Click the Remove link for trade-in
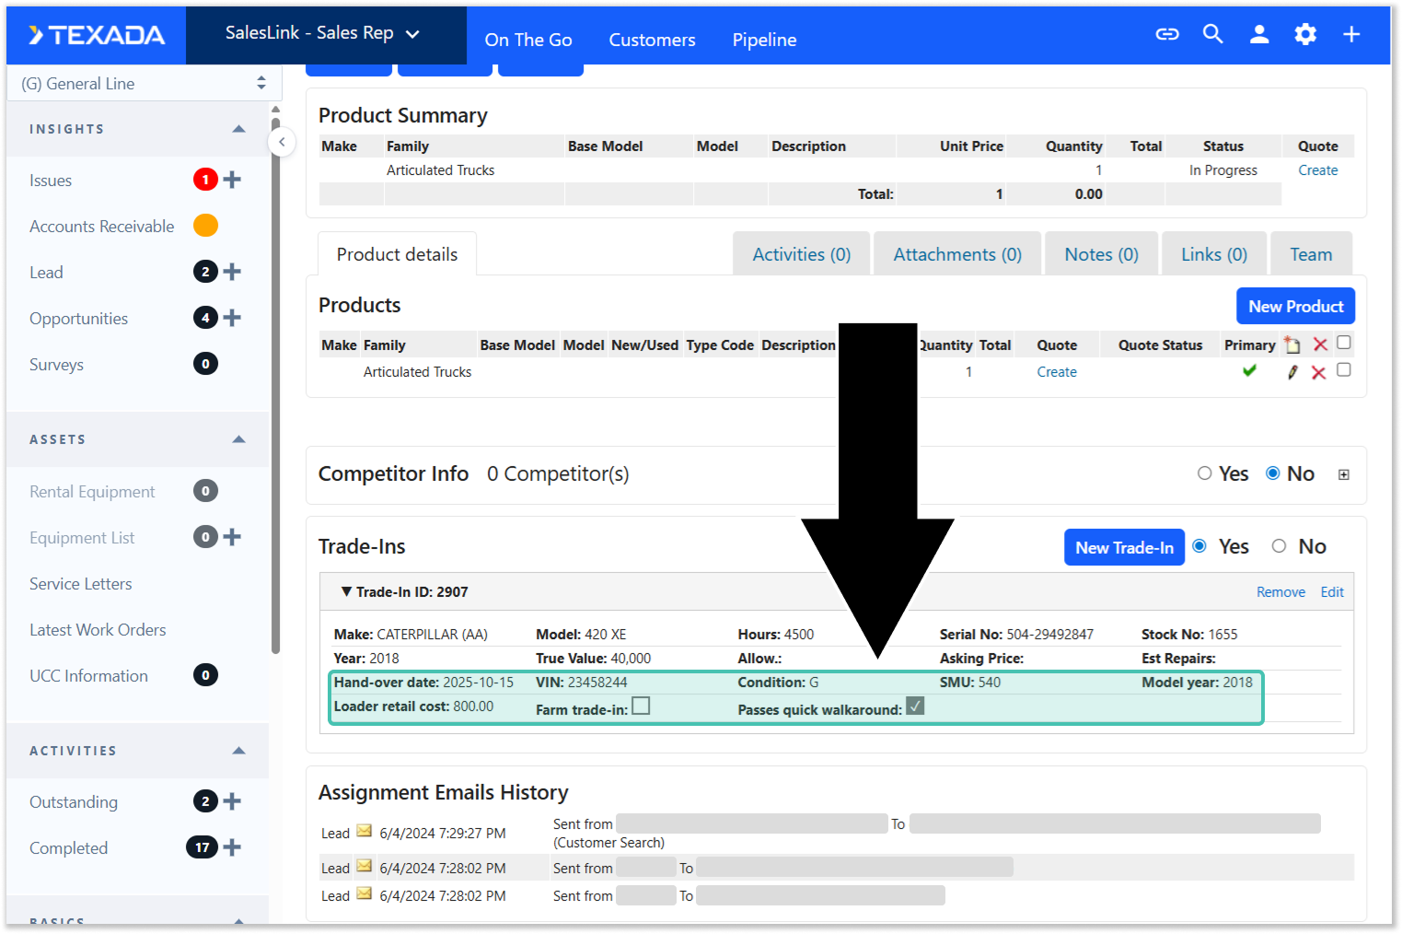This screenshot has height=934, width=1402. tap(1280, 592)
